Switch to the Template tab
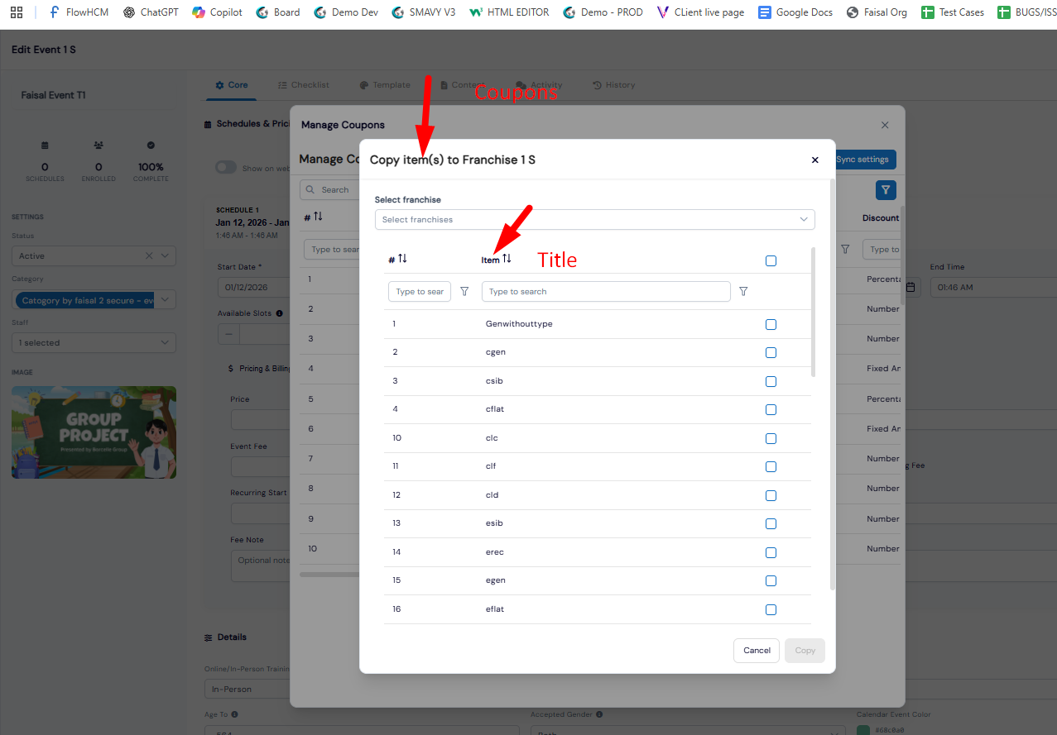 (385, 85)
